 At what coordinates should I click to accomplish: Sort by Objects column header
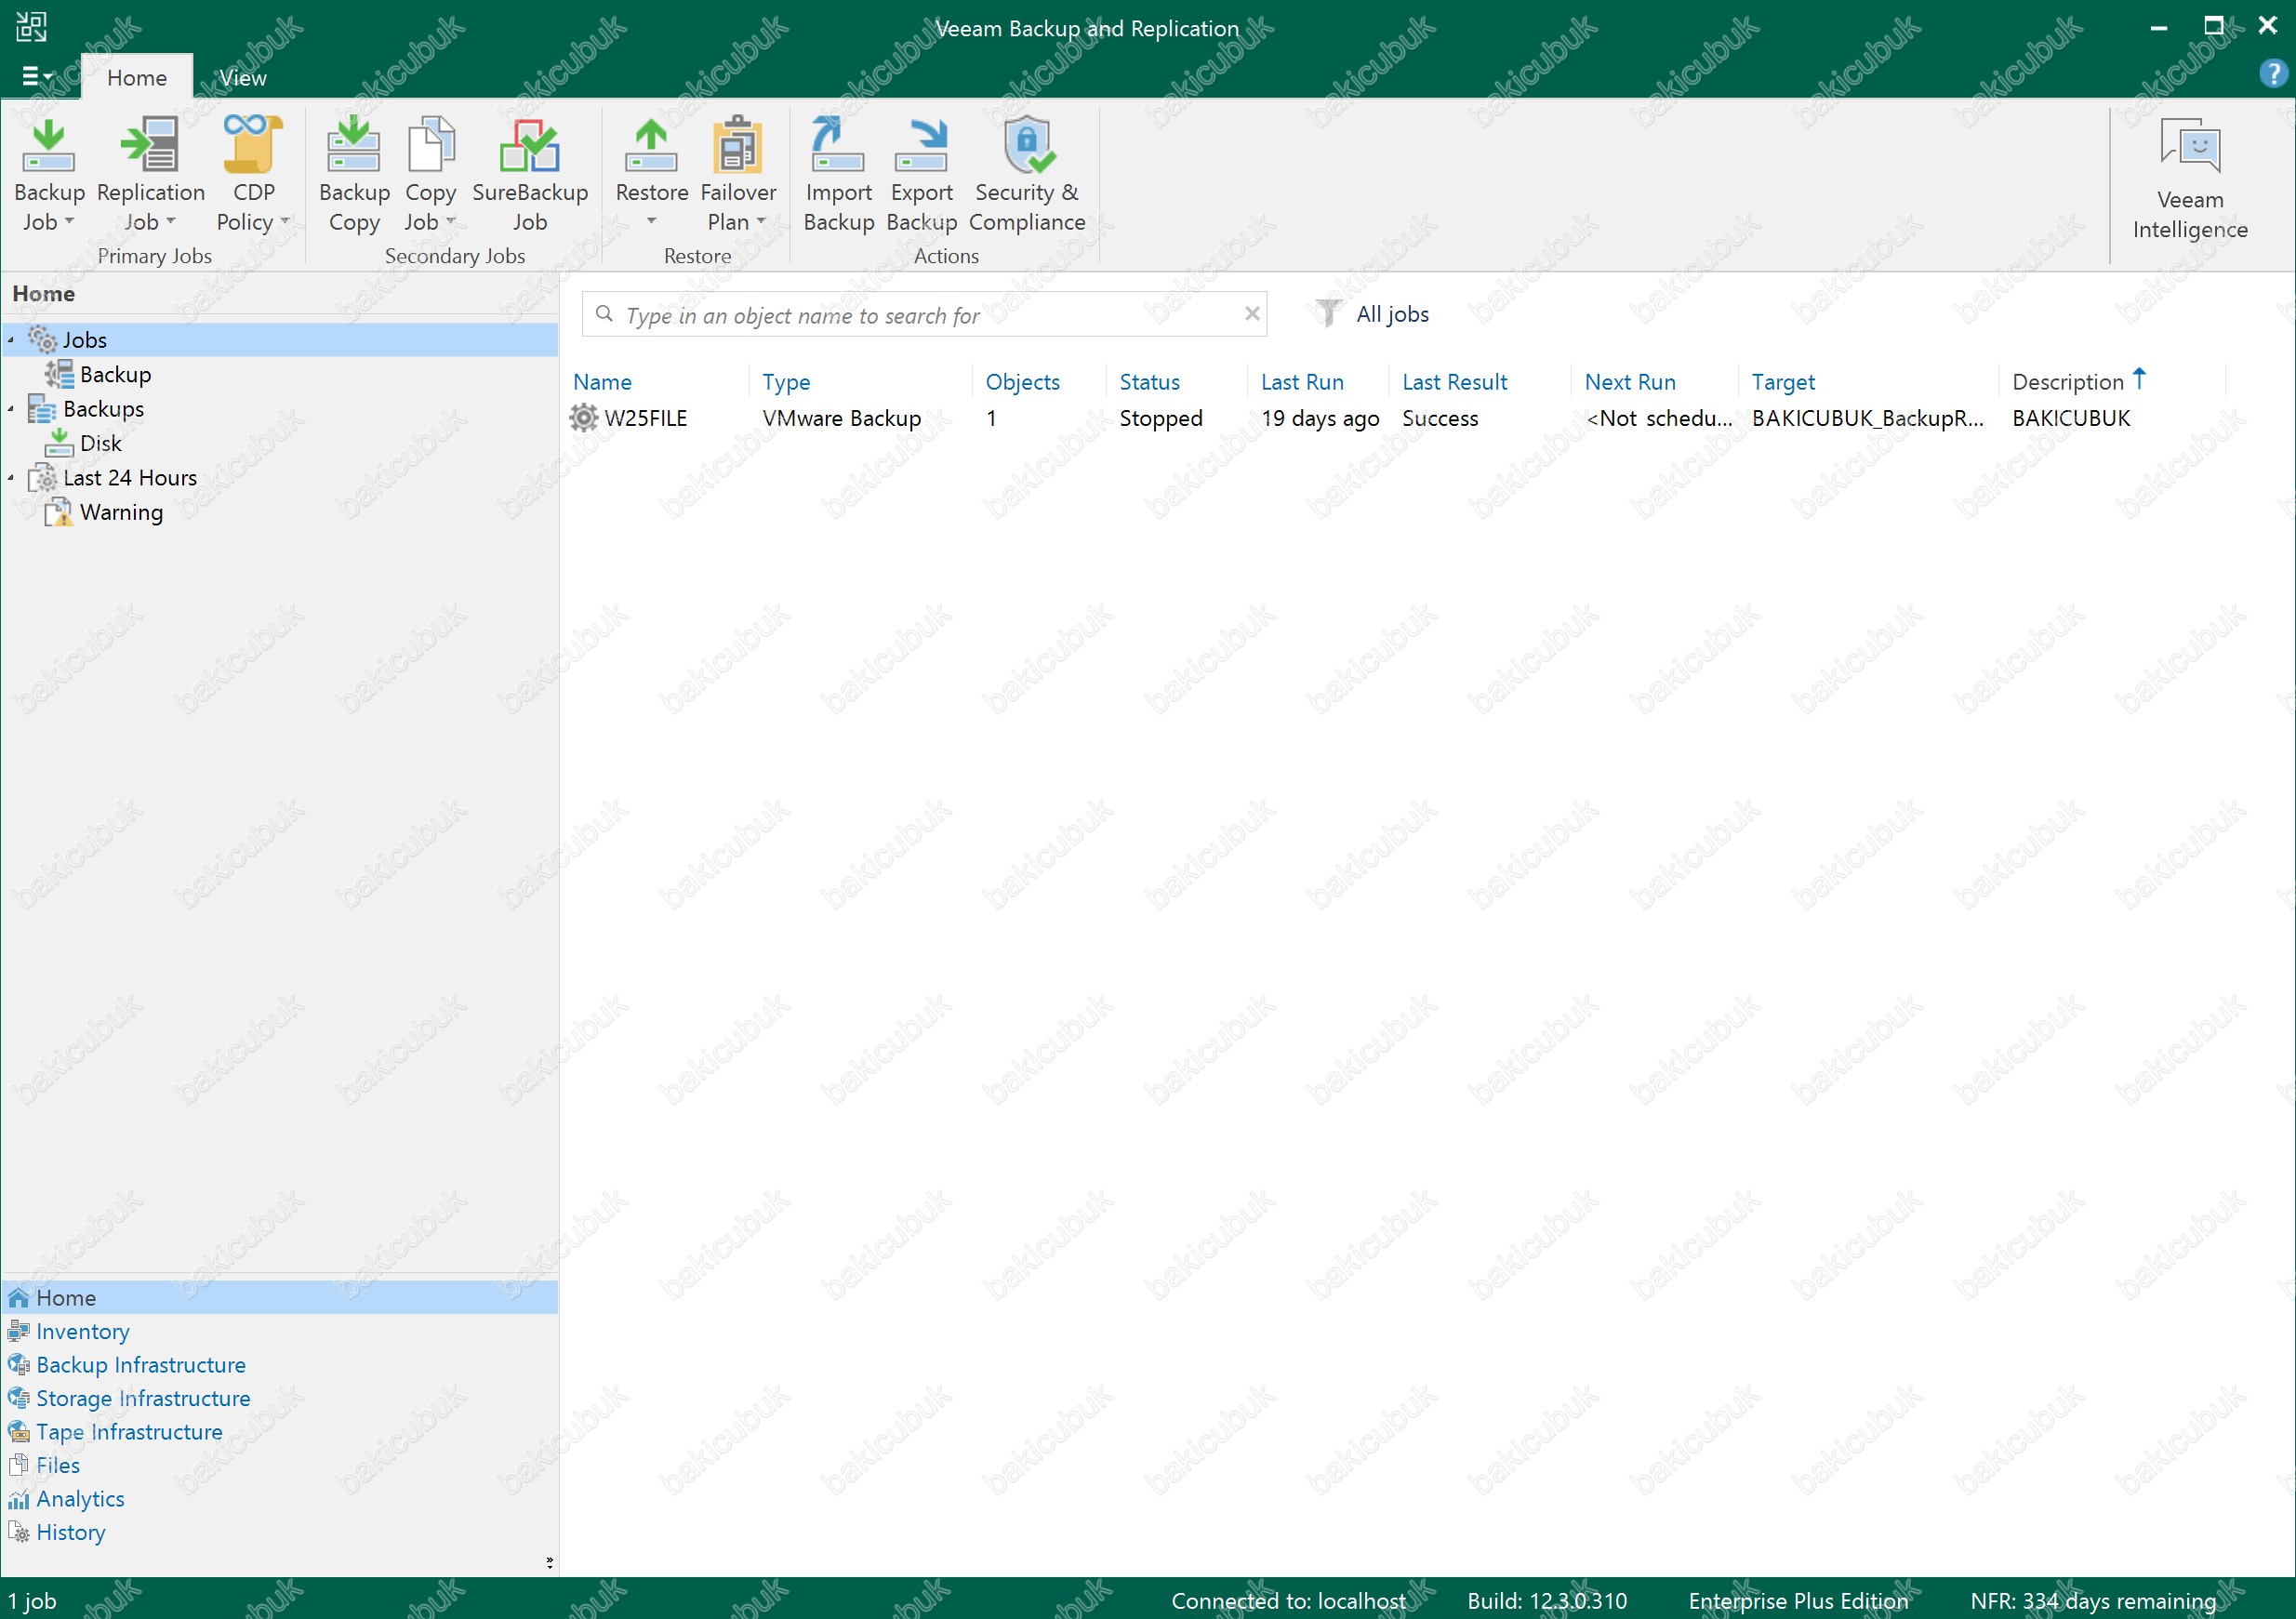pos(1022,382)
